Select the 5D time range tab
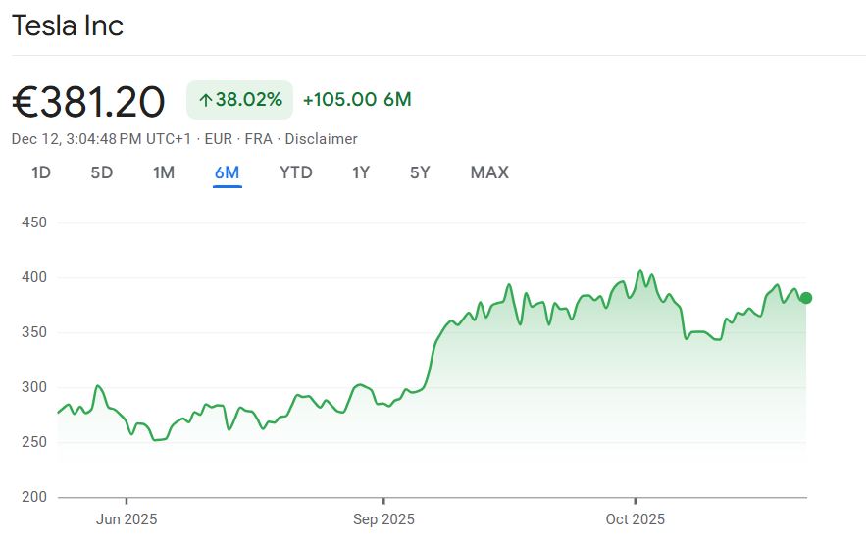866x542 pixels. (102, 173)
